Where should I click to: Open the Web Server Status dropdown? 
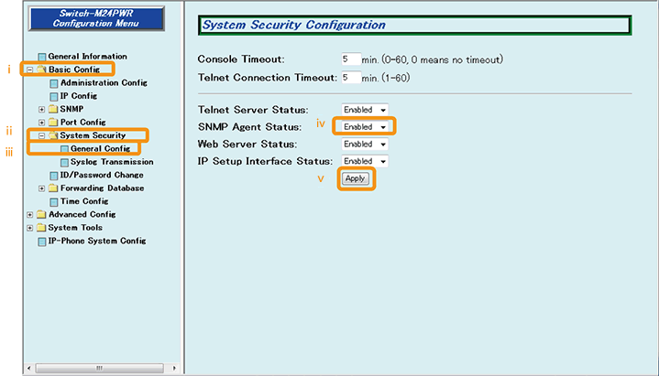pos(365,145)
